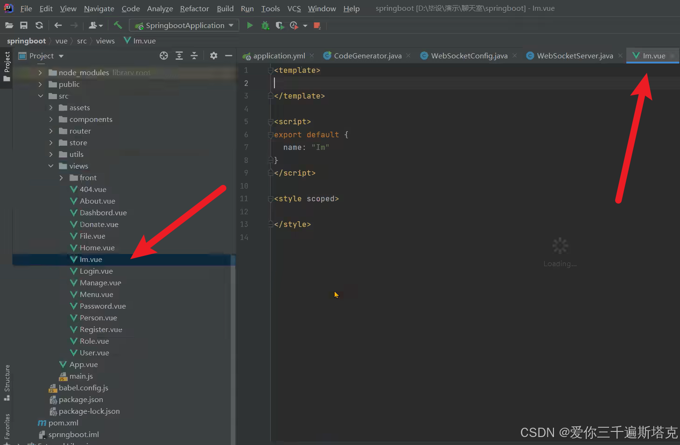This screenshot has width=680, height=445.
Task: Select Login.vue in the project tree
Action: 97,271
